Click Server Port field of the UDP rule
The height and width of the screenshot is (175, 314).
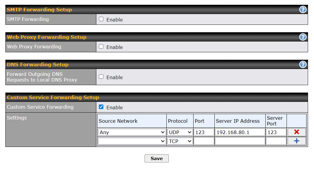coord(276,132)
